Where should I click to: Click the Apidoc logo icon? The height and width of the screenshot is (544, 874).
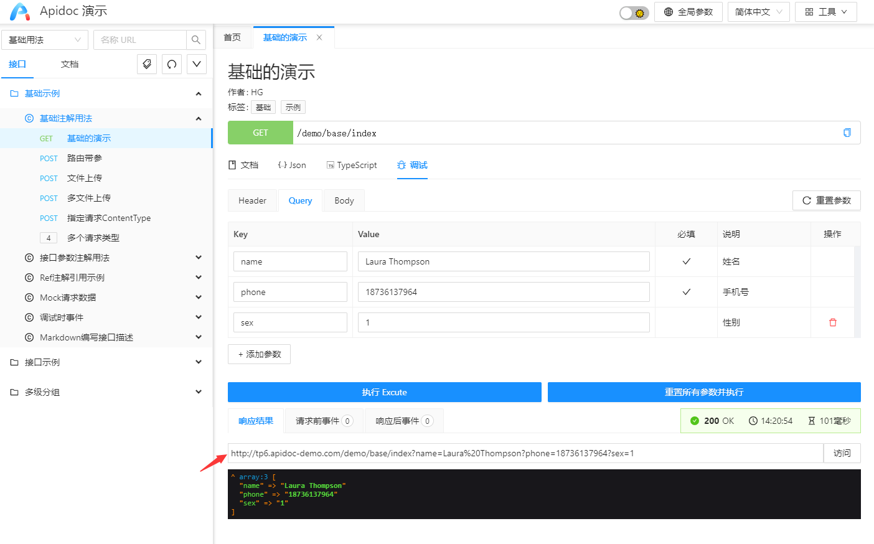pyautogui.click(x=19, y=11)
